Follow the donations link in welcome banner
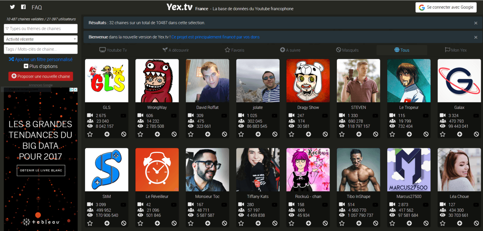 click(216, 37)
